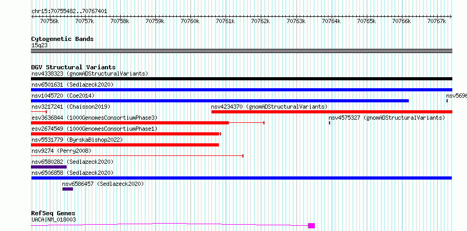Select the blue nsv1045720 variant bar
Viewport: 467px width, 231px height.
tap(220, 101)
